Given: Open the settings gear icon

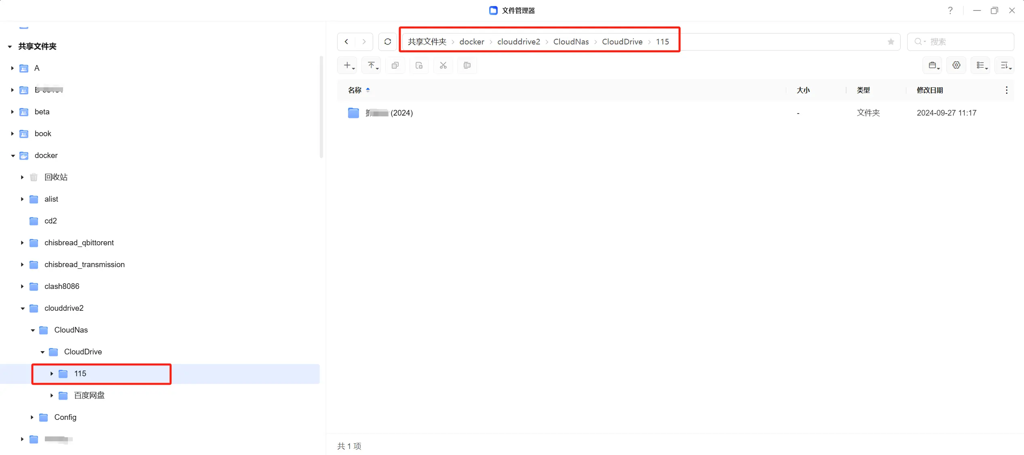Looking at the screenshot, I should [956, 65].
